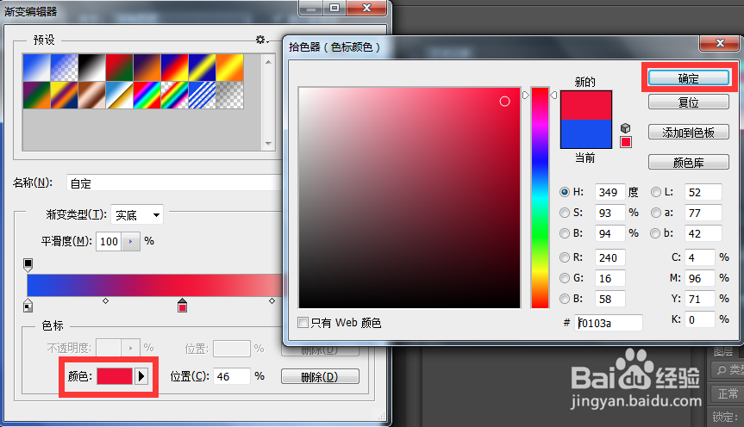This screenshot has height=427, width=744.
Task: Open the 平滑度 slider arrow
Action: pos(130,241)
